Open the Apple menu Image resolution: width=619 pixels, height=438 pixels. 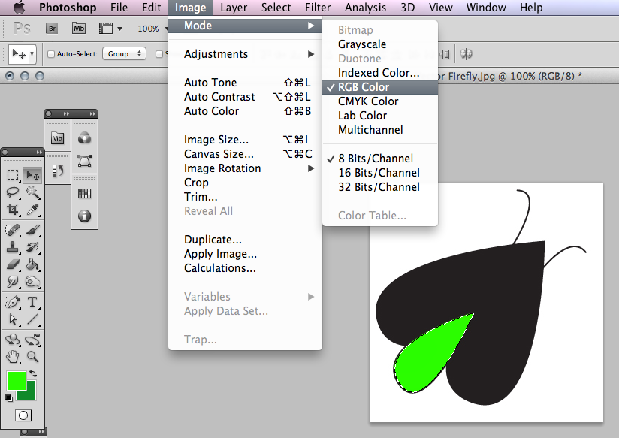click(20, 7)
